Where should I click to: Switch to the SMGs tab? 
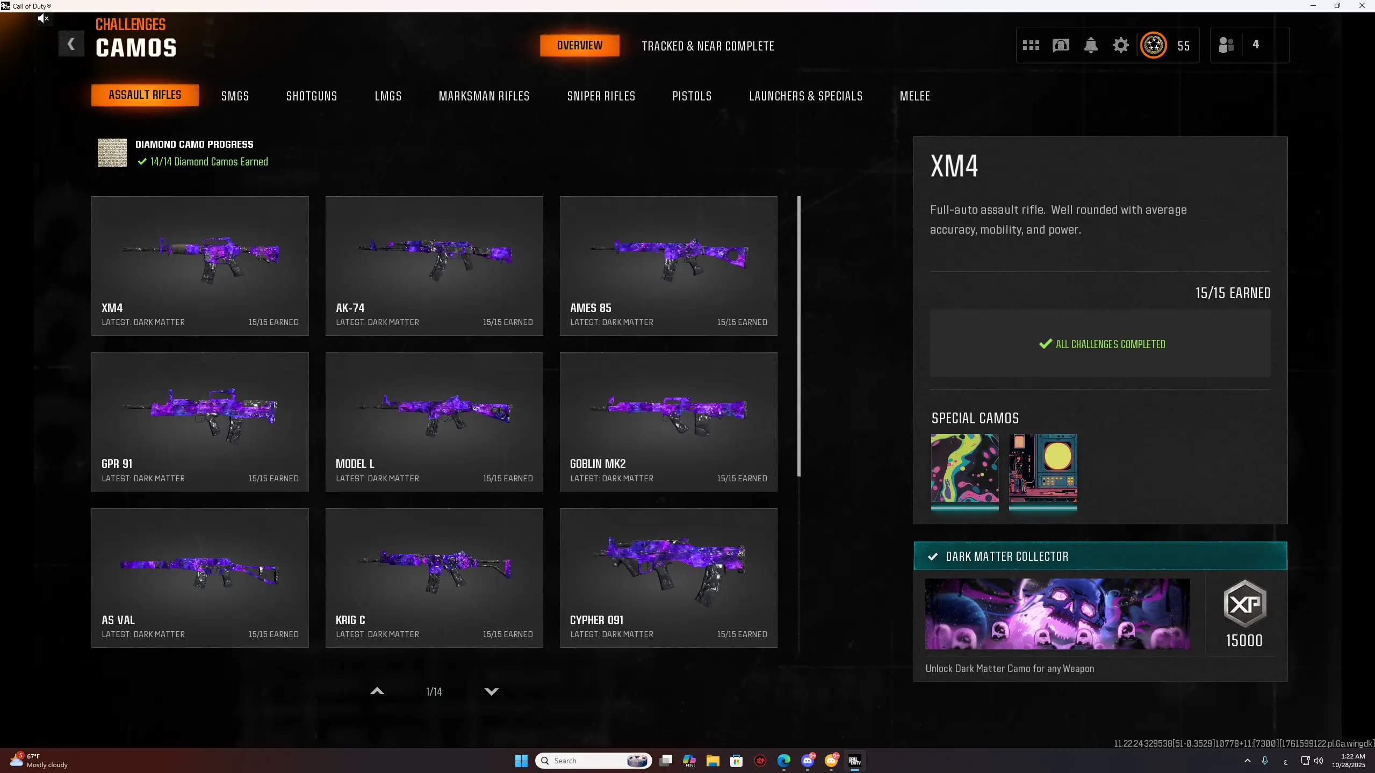pos(235,96)
